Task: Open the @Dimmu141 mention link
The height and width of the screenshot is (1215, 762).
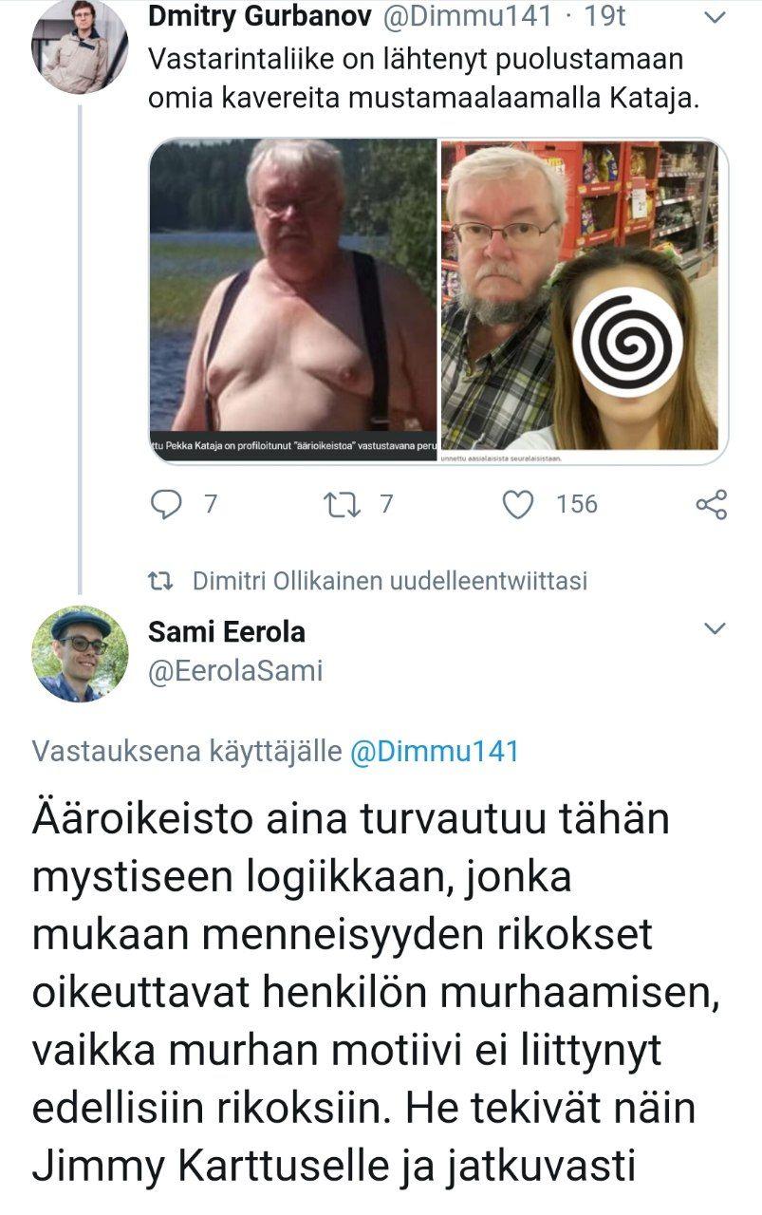Action: (x=435, y=752)
